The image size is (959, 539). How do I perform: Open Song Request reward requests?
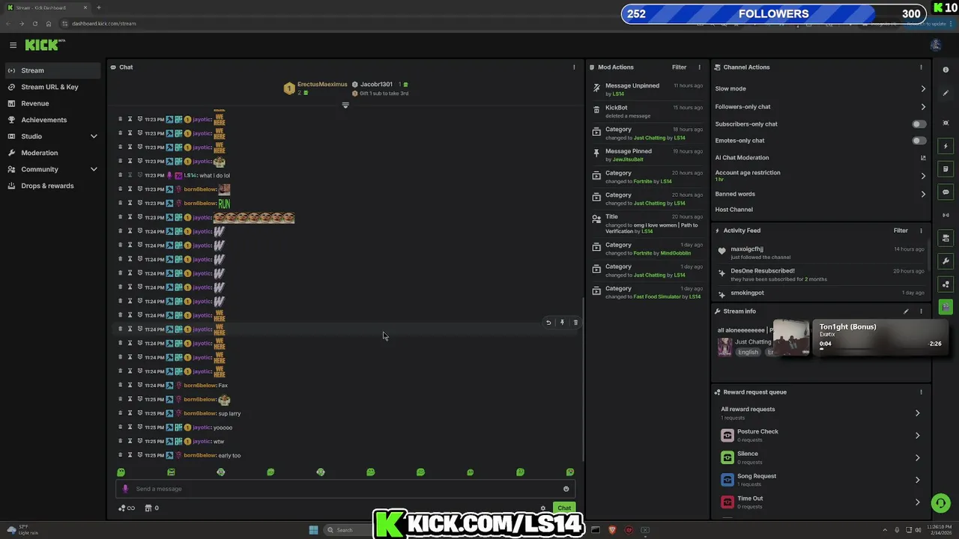[820, 480]
